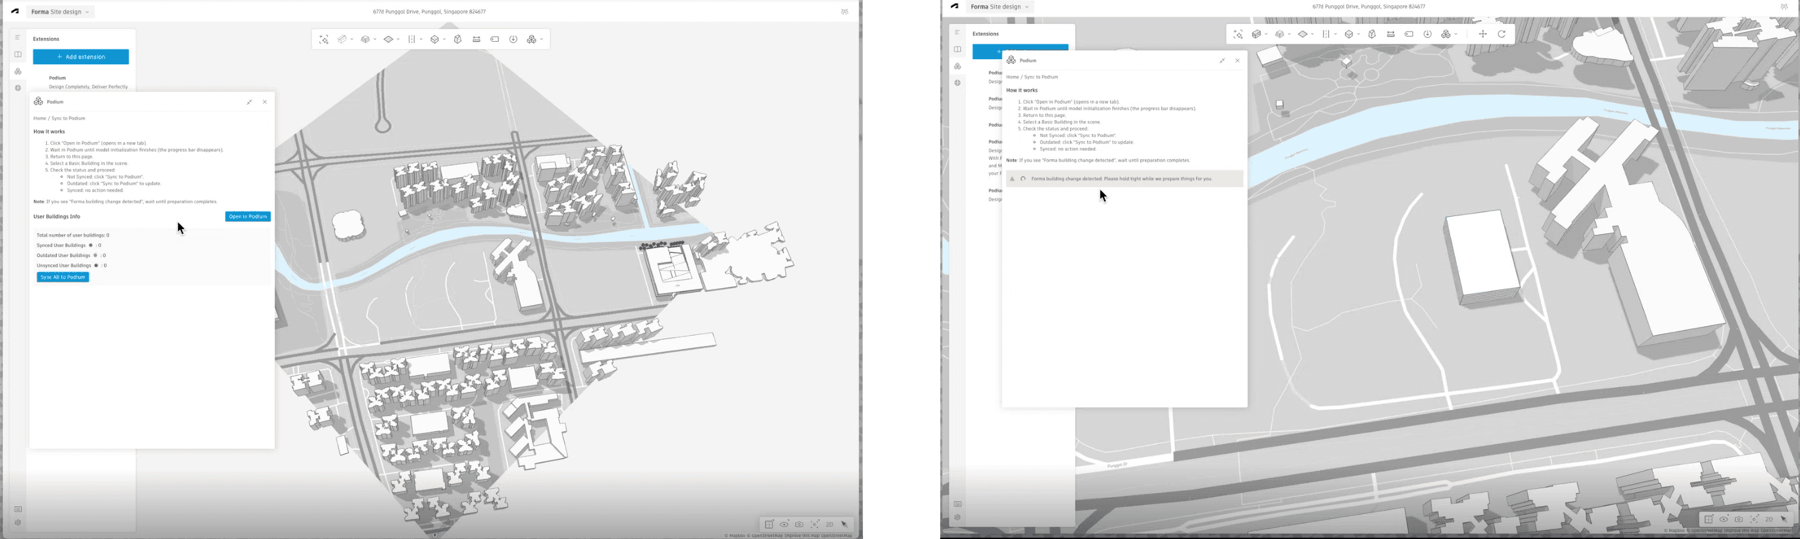The image size is (1800, 539).
Task: Click the Open in Podium button
Action: click(248, 217)
